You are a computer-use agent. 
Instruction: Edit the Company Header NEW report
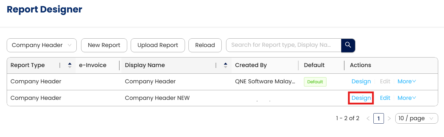[x=385, y=98]
